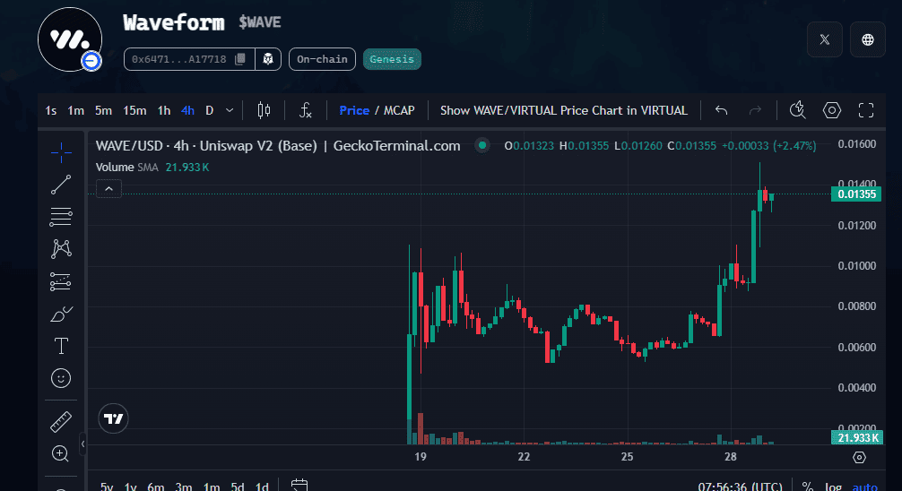Switch chart to MCAP view

point(399,110)
